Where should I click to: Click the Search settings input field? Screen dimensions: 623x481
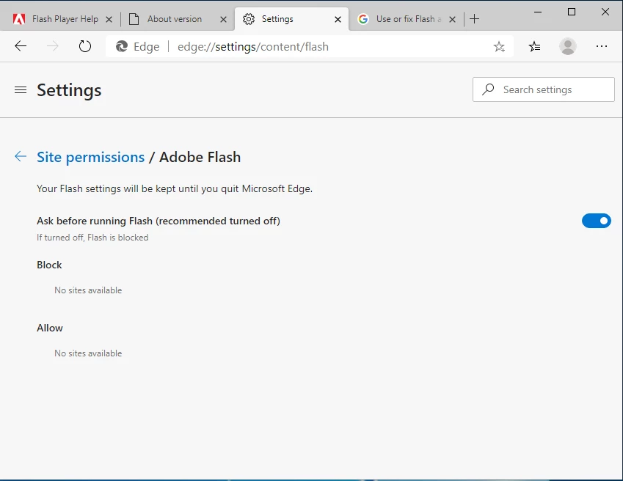click(543, 89)
